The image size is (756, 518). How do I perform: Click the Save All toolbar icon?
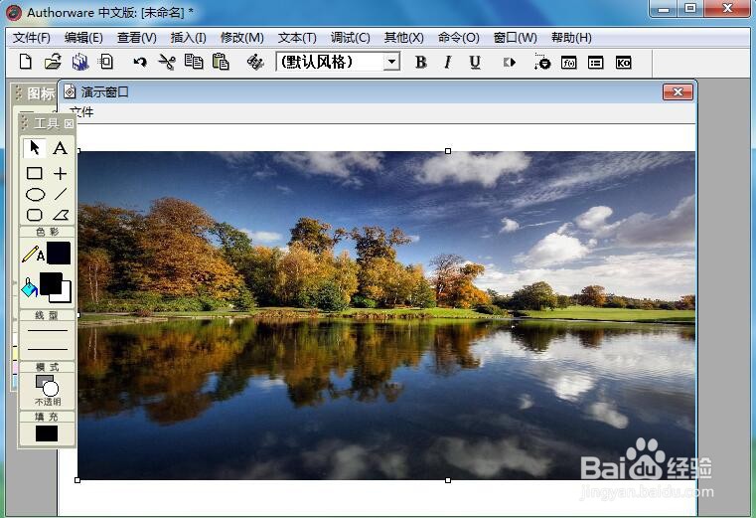click(x=80, y=62)
